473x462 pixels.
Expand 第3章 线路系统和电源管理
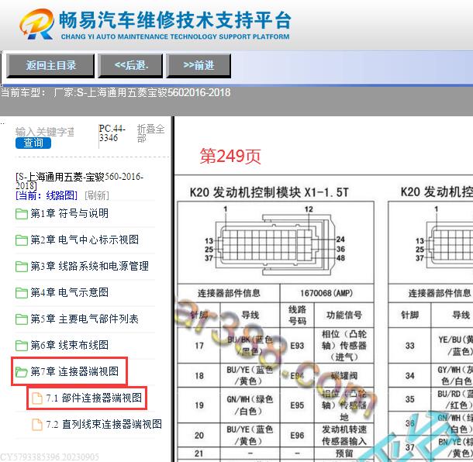90,266
